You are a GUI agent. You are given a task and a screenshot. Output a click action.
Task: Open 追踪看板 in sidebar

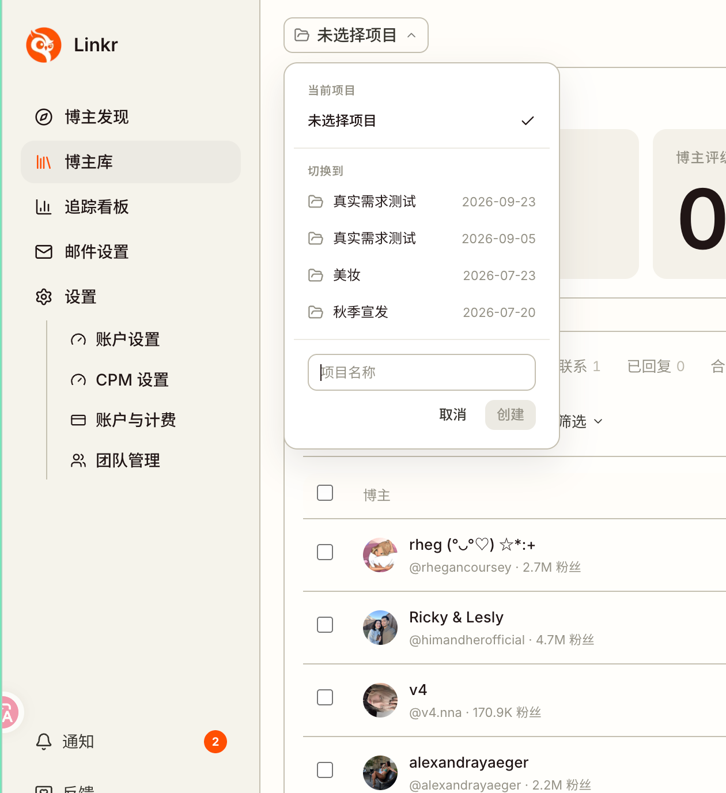[131, 207]
